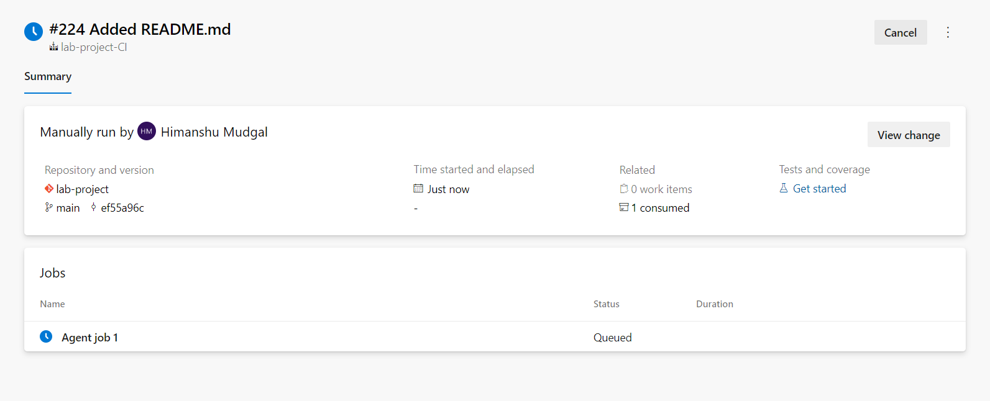
Task: Open the more actions vertical ellipsis menu
Action: pyautogui.click(x=948, y=32)
